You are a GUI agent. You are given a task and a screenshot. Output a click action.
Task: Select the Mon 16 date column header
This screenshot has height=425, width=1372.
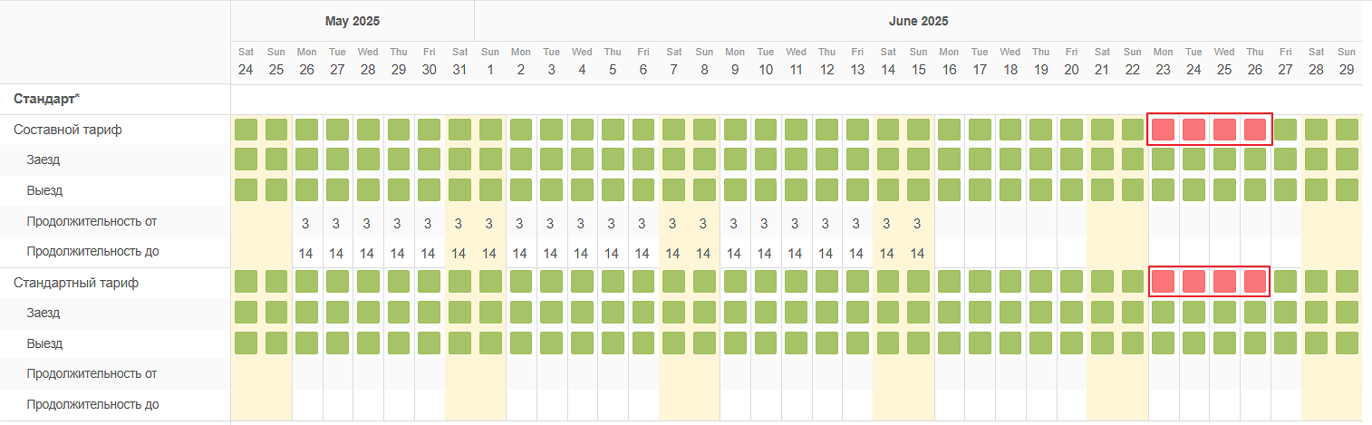(949, 62)
